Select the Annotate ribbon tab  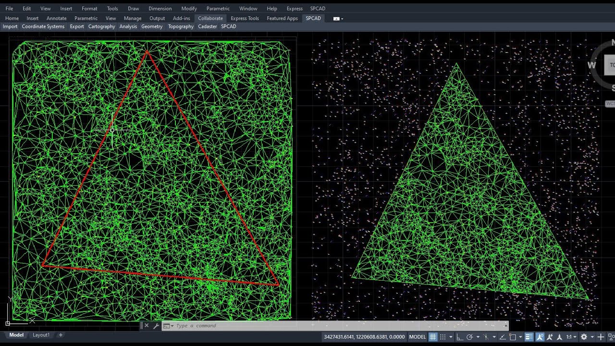pyautogui.click(x=56, y=18)
